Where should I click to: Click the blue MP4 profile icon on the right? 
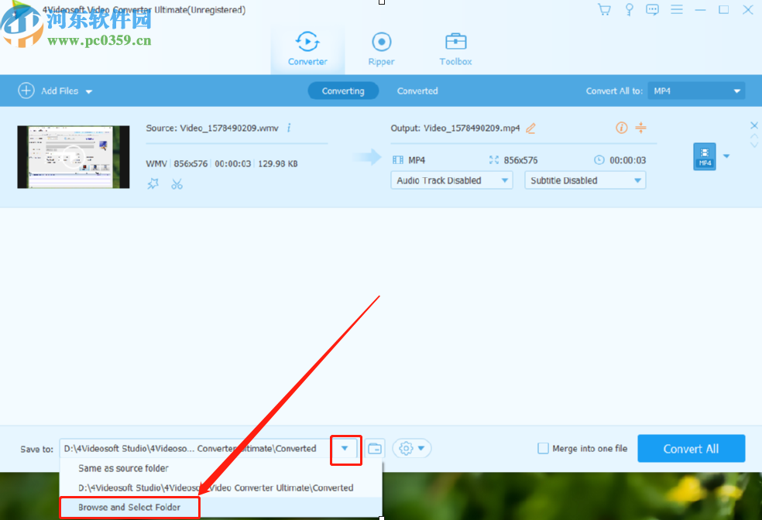tap(704, 156)
